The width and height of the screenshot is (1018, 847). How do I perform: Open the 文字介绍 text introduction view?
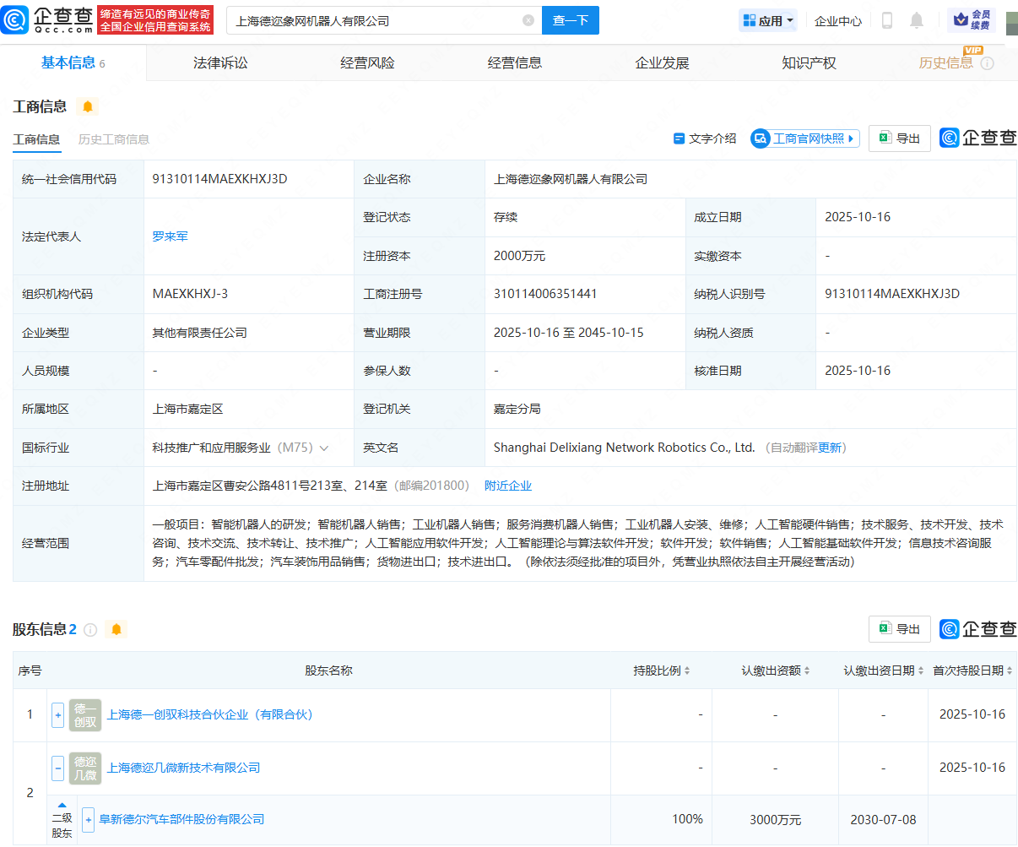(705, 138)
